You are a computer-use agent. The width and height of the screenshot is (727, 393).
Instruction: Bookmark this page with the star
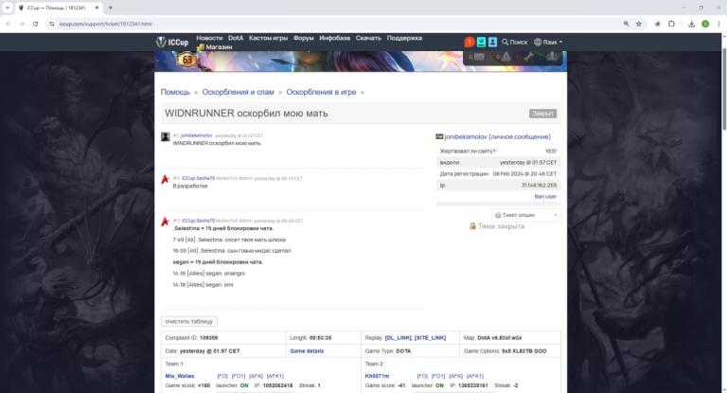638,24
